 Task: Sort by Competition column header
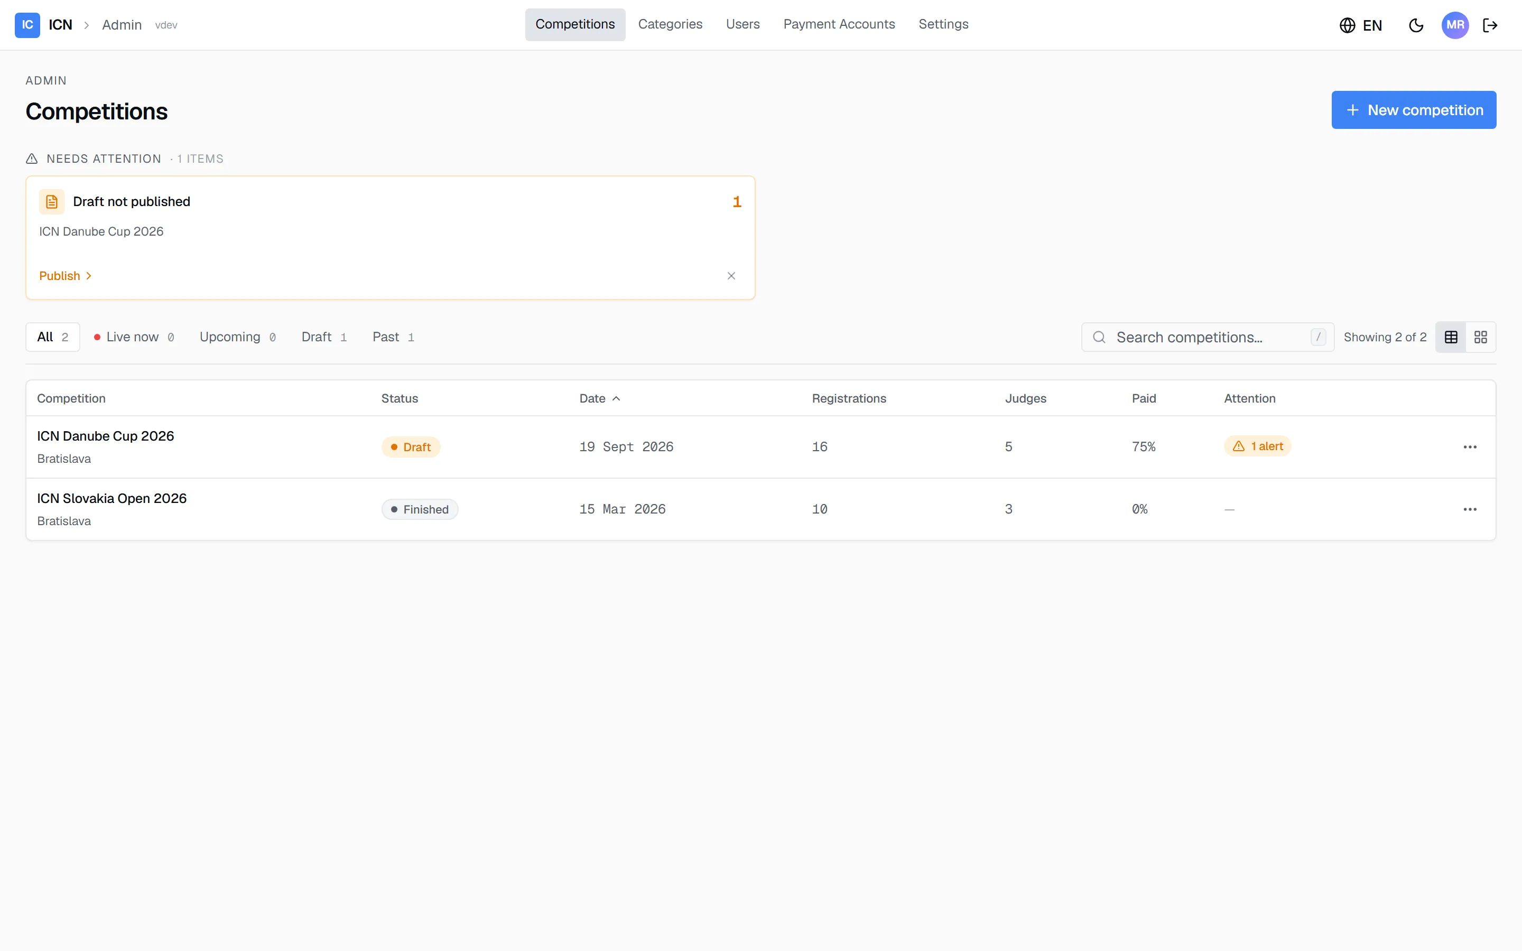click(71, 399)
